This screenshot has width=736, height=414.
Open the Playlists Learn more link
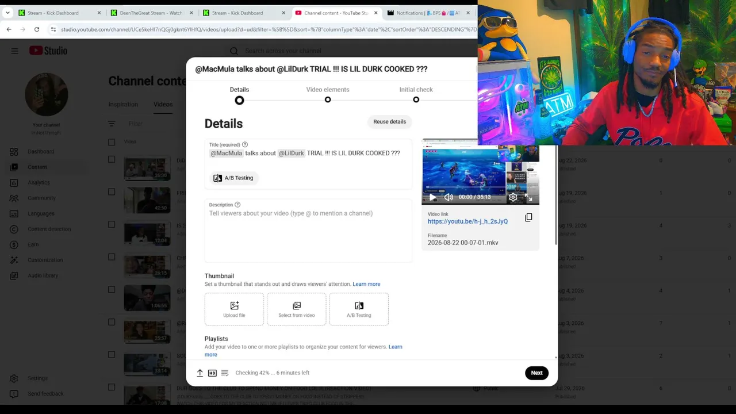[396, 347]
